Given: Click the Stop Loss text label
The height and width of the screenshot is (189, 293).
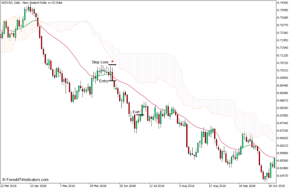Looking at the screenshot, I should [x=100, y=62].
